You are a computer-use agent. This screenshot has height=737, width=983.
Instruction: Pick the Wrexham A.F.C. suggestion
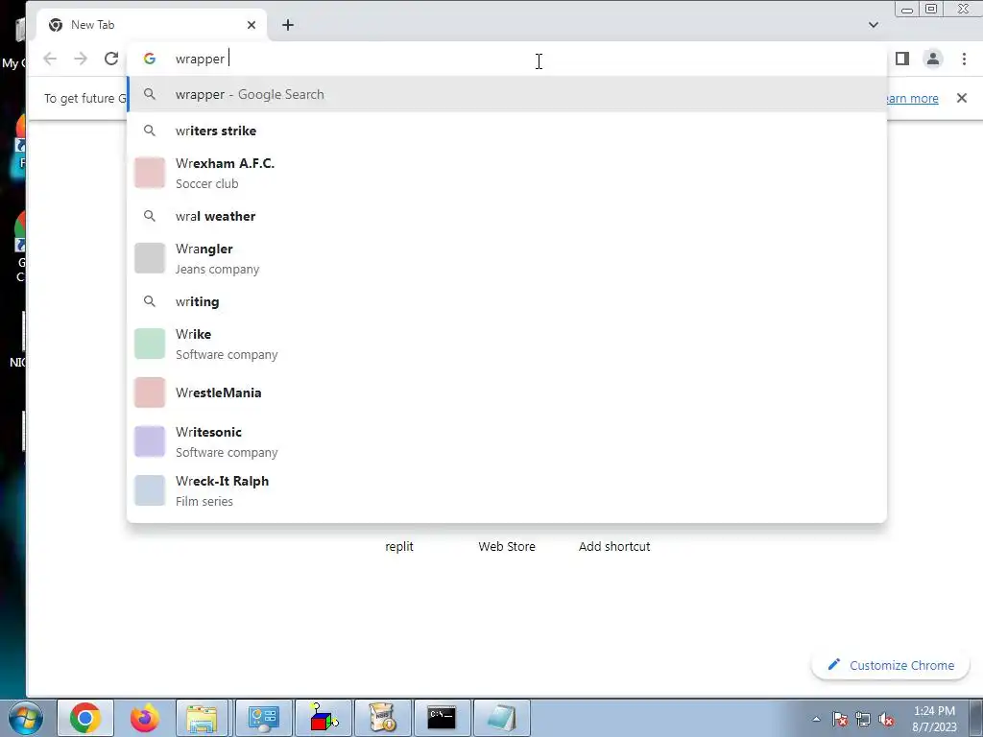(507, 173)
